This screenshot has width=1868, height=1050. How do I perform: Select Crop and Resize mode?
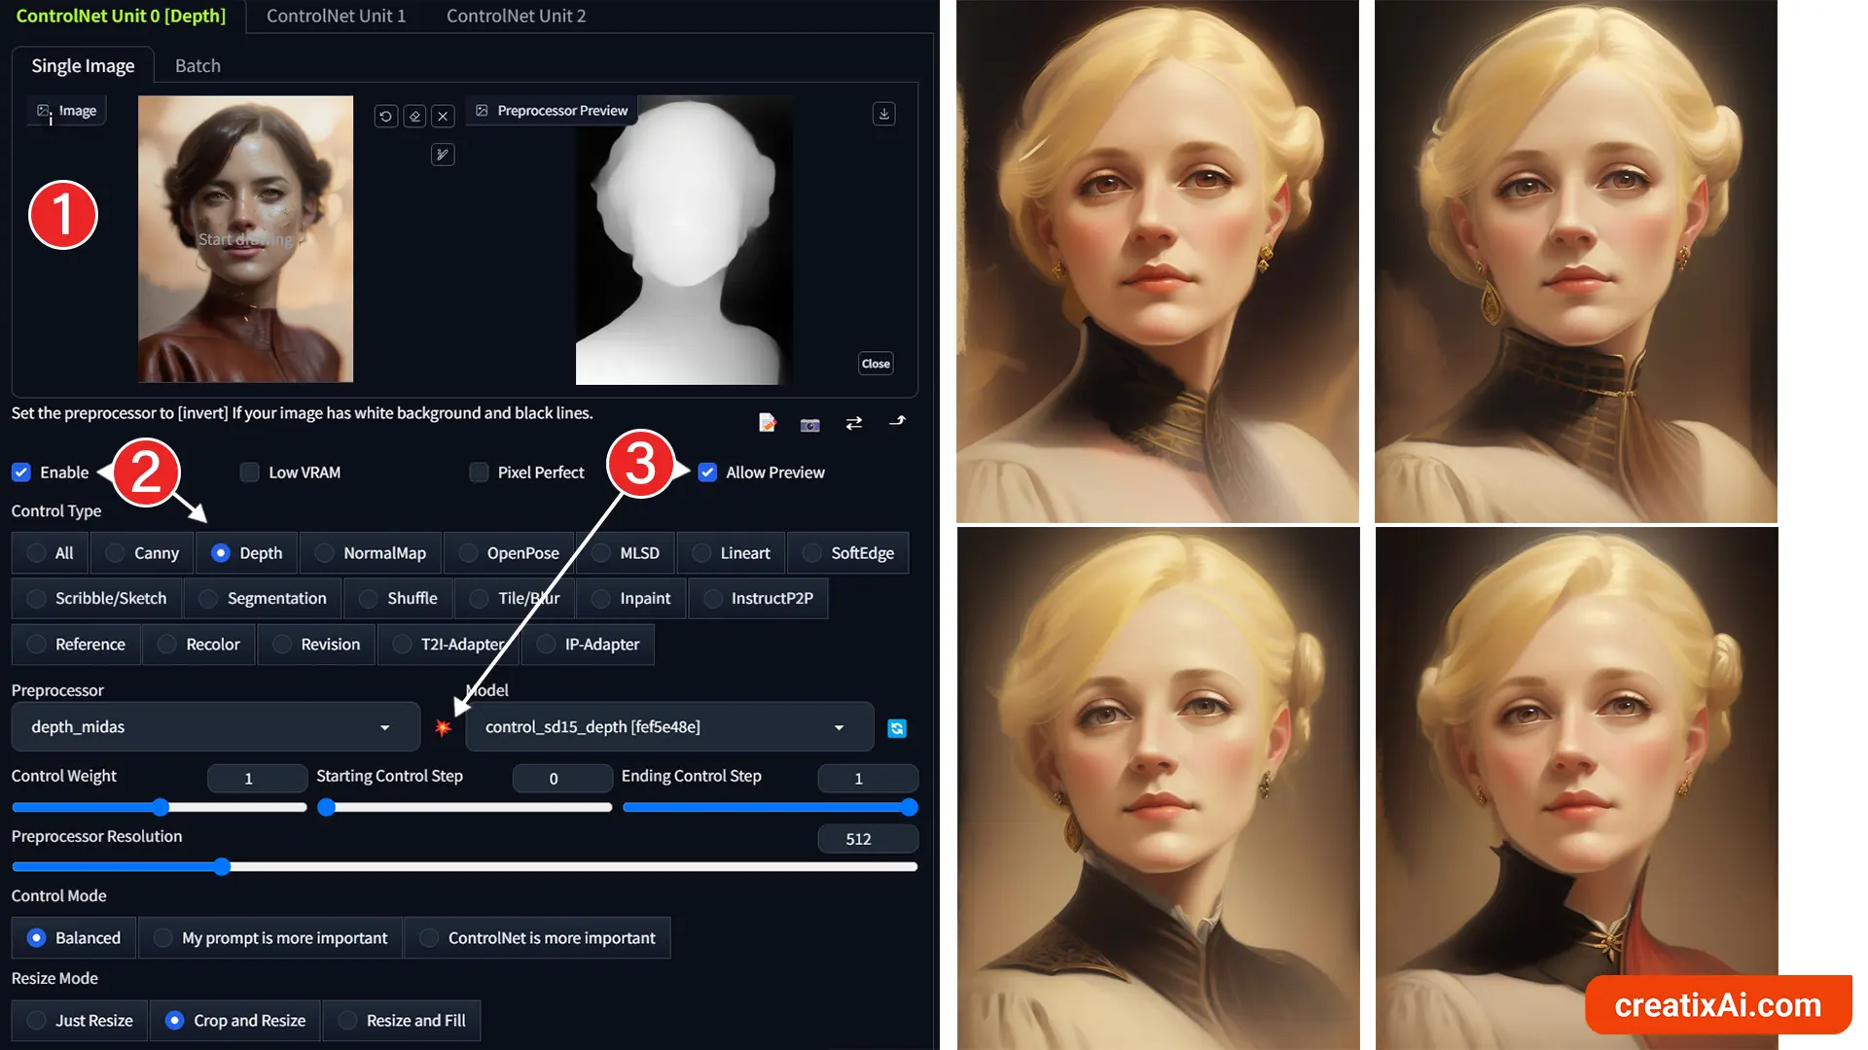pyautogui.click(x=235, y=1021)
